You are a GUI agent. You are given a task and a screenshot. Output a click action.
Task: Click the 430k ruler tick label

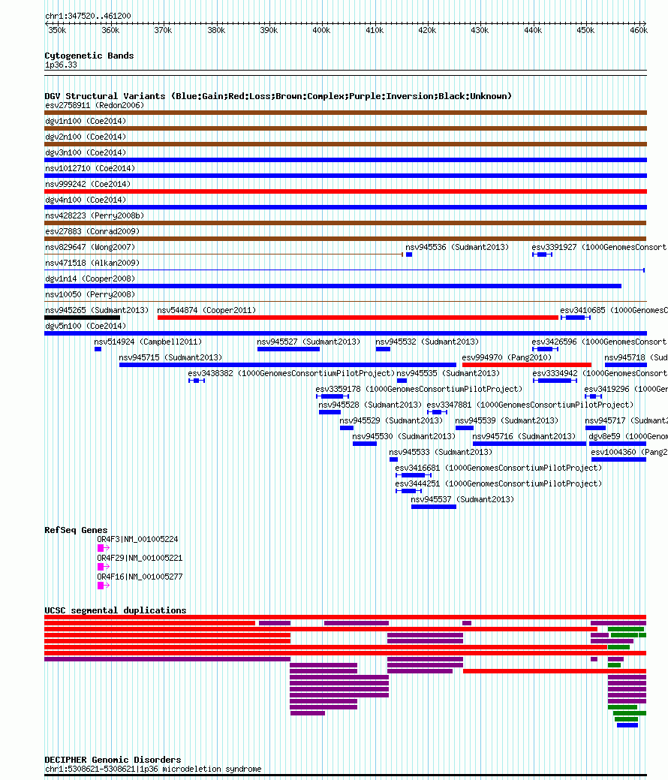point(480,30)
